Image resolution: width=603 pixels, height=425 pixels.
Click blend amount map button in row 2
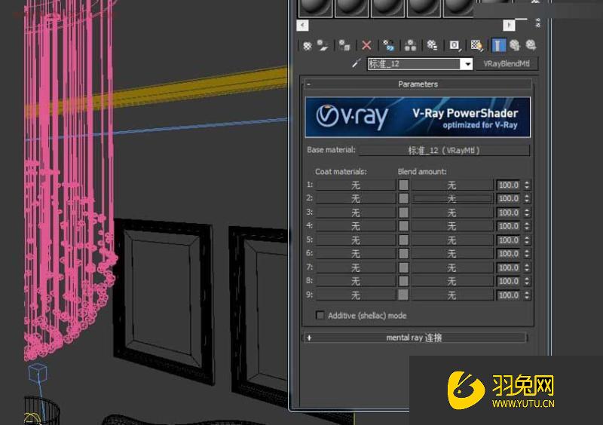pyautogui.click(x=452, y=199)
